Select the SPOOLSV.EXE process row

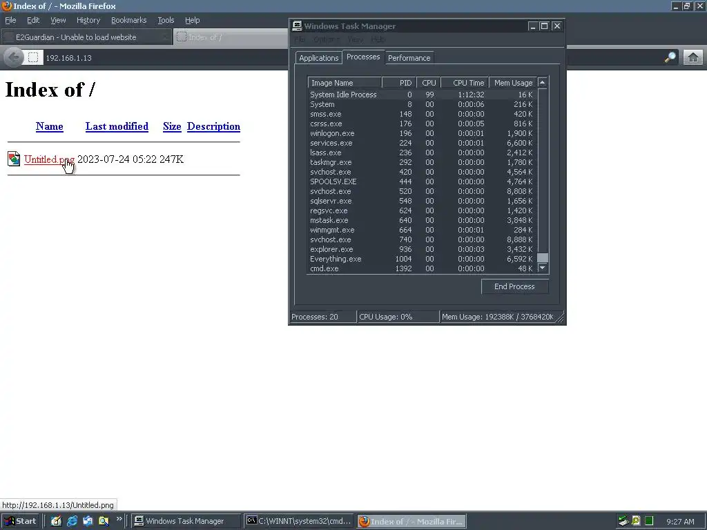click(x=422, y=181)
